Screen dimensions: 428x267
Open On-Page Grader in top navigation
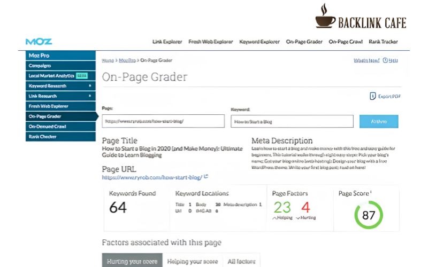click(304, 42)
